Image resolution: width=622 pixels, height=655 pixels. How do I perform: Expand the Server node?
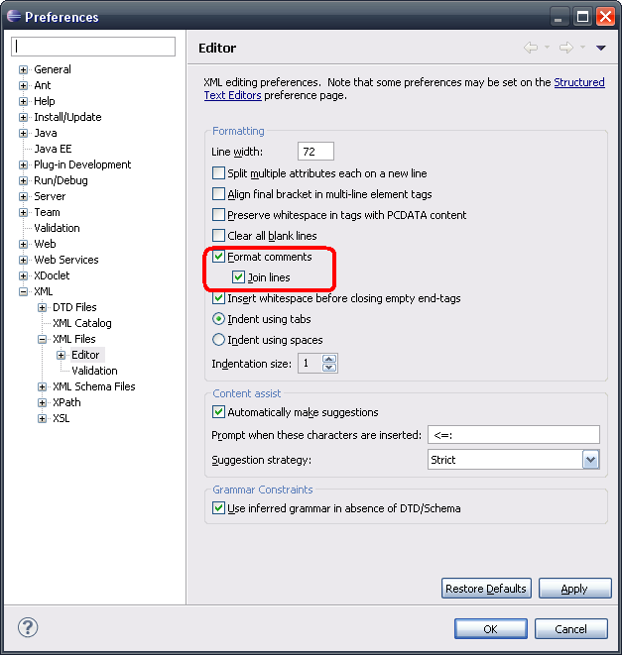point(24,197)
